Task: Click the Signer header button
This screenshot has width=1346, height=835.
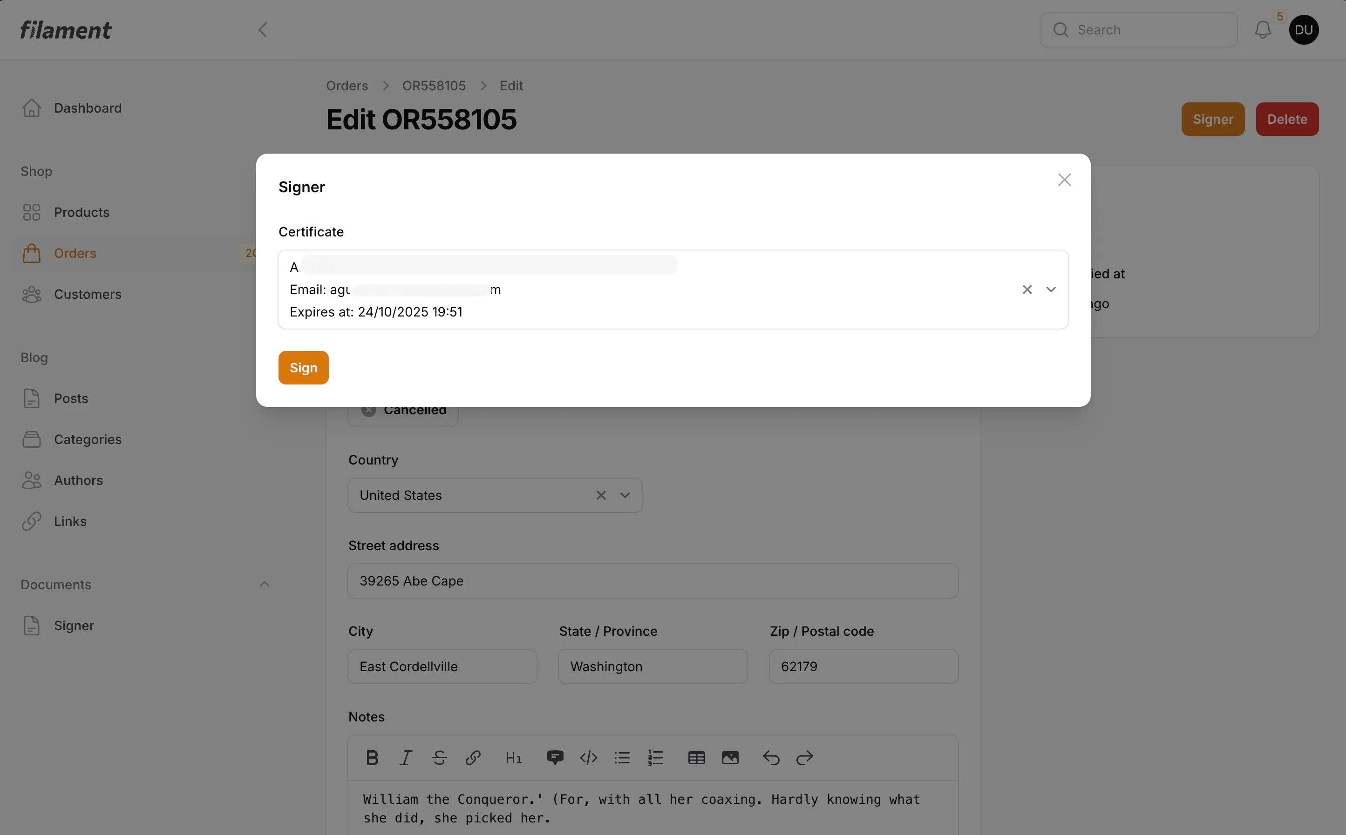Action: point(1213,119)
